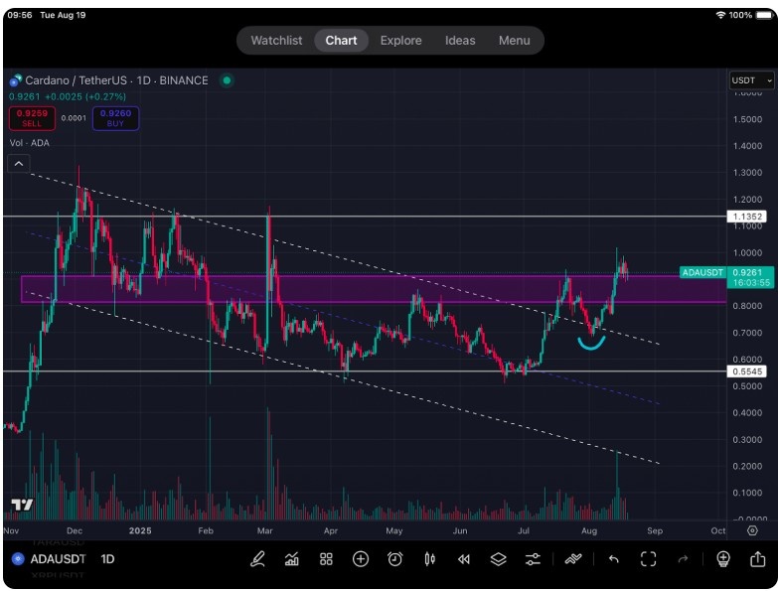Open the object tree layers icon
Screen dimensions: 778x591
[x=498, y=559]
